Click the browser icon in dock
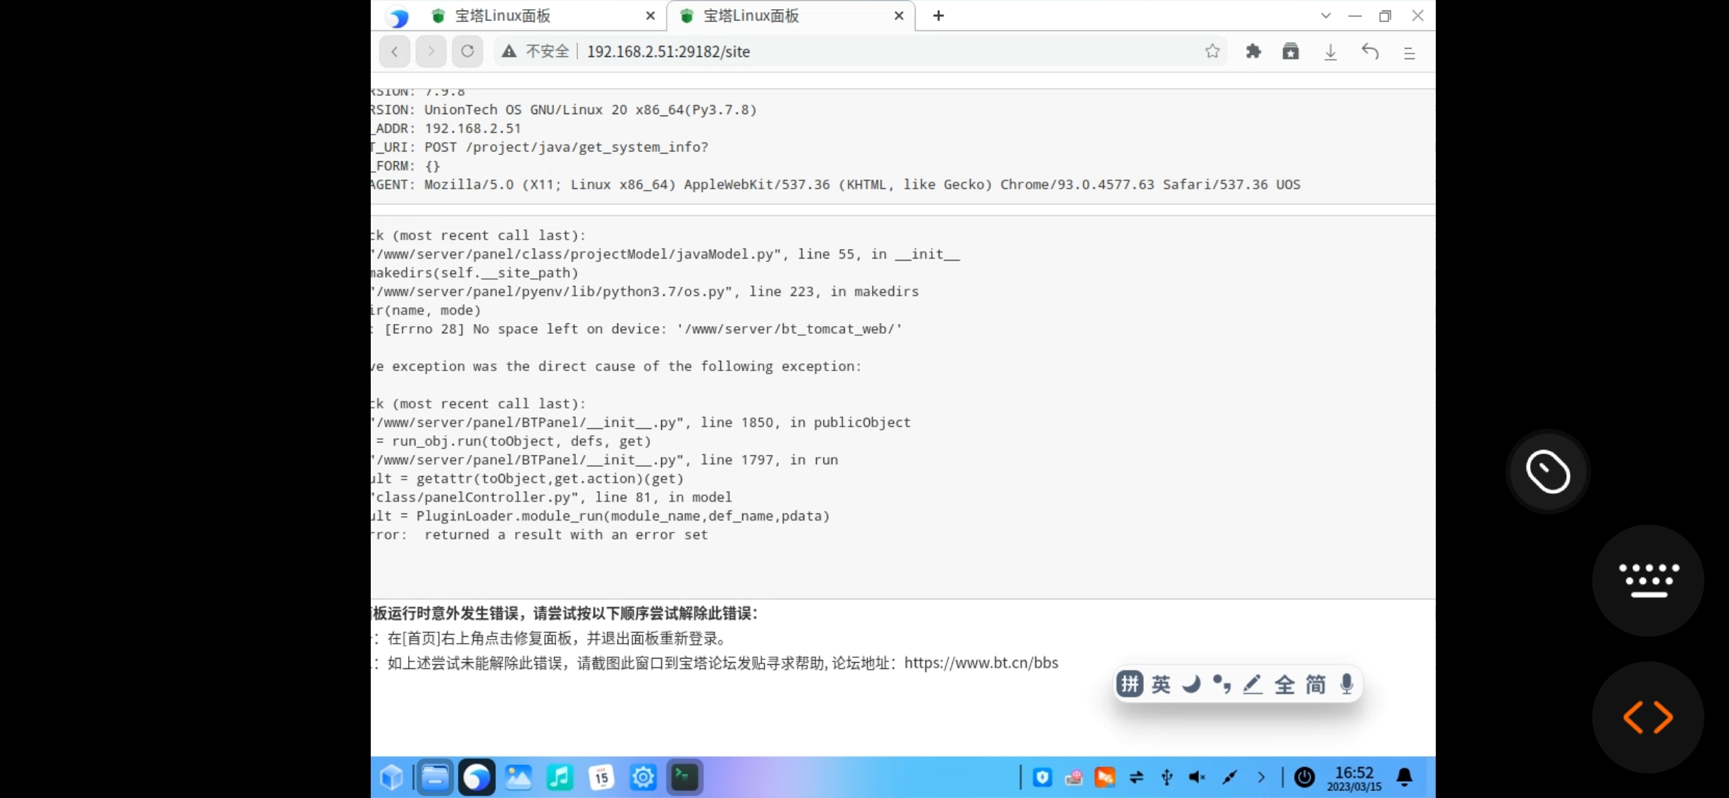This screenshot has width=1729, height=798. [x=476, y=778]
